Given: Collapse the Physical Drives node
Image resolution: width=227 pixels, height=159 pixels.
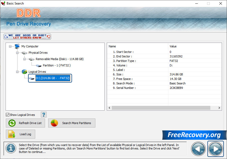Looking at the screenshot, I should click(17, 53).
